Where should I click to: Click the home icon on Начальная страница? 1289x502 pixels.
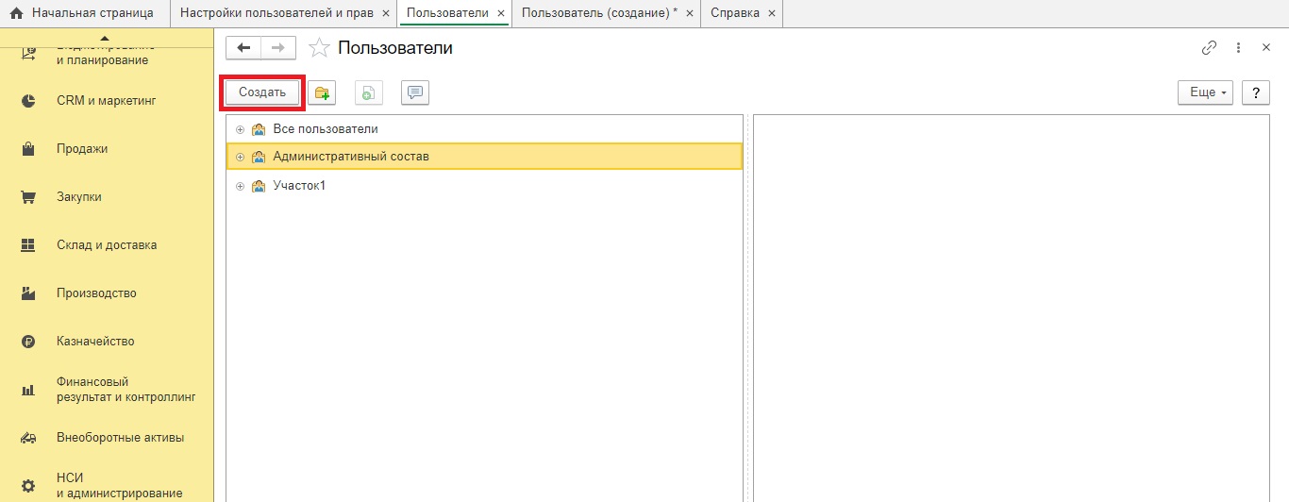click(x=16, y=13)
